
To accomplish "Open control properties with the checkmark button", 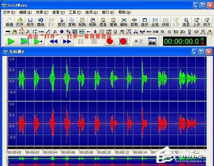I will click(138, 41).
